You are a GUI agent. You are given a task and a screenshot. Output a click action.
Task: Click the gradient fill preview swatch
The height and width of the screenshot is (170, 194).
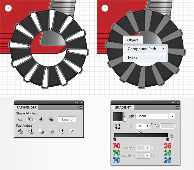tap(118, 117)
